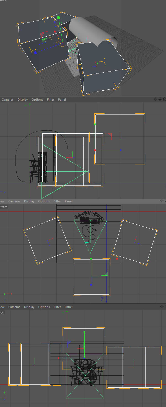166x407 pixels.
Task: Open the Cameras menu of the Back viewport
Action: coord(14,307)
